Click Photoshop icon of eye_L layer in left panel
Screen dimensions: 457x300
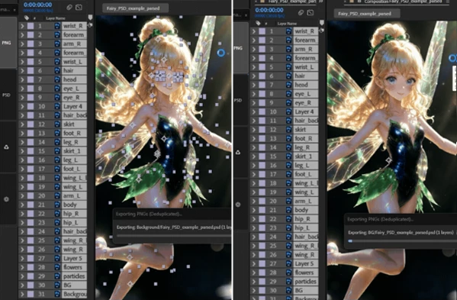57,89
